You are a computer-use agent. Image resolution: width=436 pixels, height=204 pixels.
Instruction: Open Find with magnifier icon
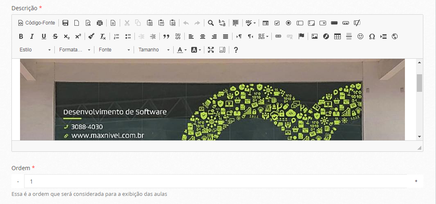(211, 23)
